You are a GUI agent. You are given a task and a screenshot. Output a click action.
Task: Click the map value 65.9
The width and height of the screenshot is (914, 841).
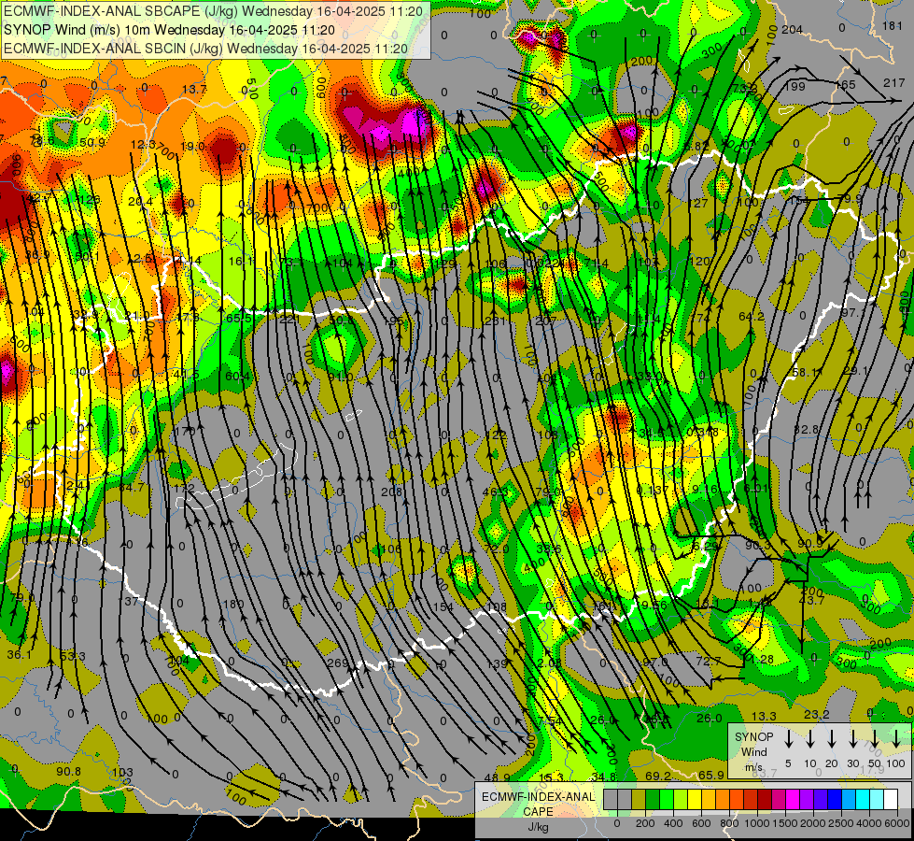(x=711, y=775)
